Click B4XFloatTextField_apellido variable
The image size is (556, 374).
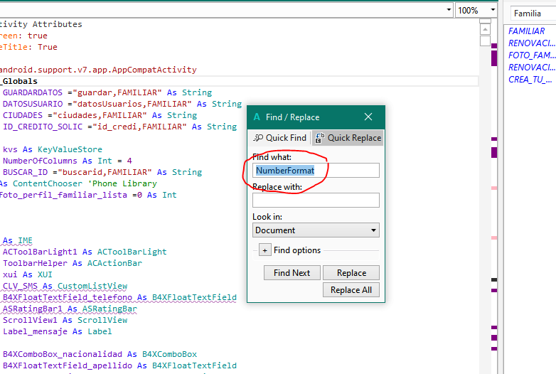(68, 365)
